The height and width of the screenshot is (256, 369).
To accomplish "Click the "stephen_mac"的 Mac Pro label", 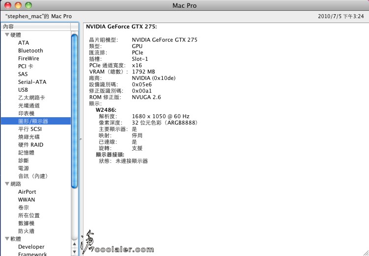I will pos(38,17).
